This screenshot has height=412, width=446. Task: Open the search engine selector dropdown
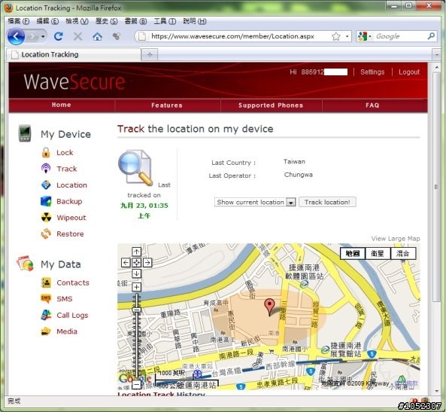click(x=365, y=36)
